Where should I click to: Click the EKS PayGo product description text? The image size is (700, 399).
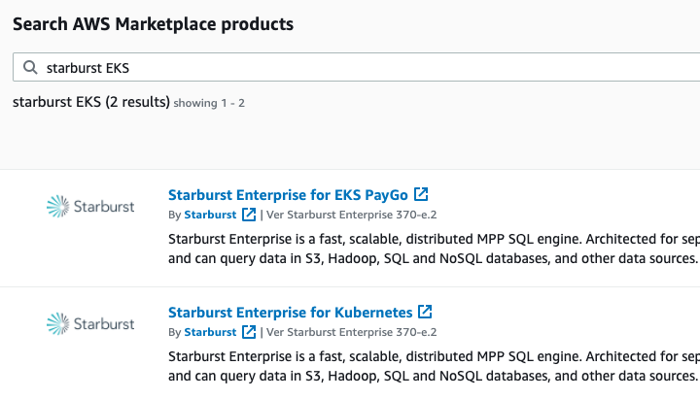[434, 249]
